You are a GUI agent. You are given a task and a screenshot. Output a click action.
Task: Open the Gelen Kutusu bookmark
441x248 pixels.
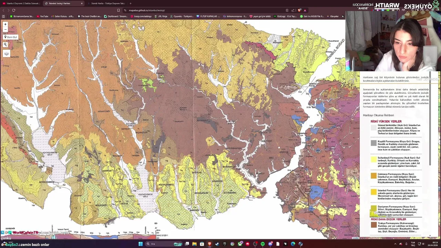[x=62, y=16]
